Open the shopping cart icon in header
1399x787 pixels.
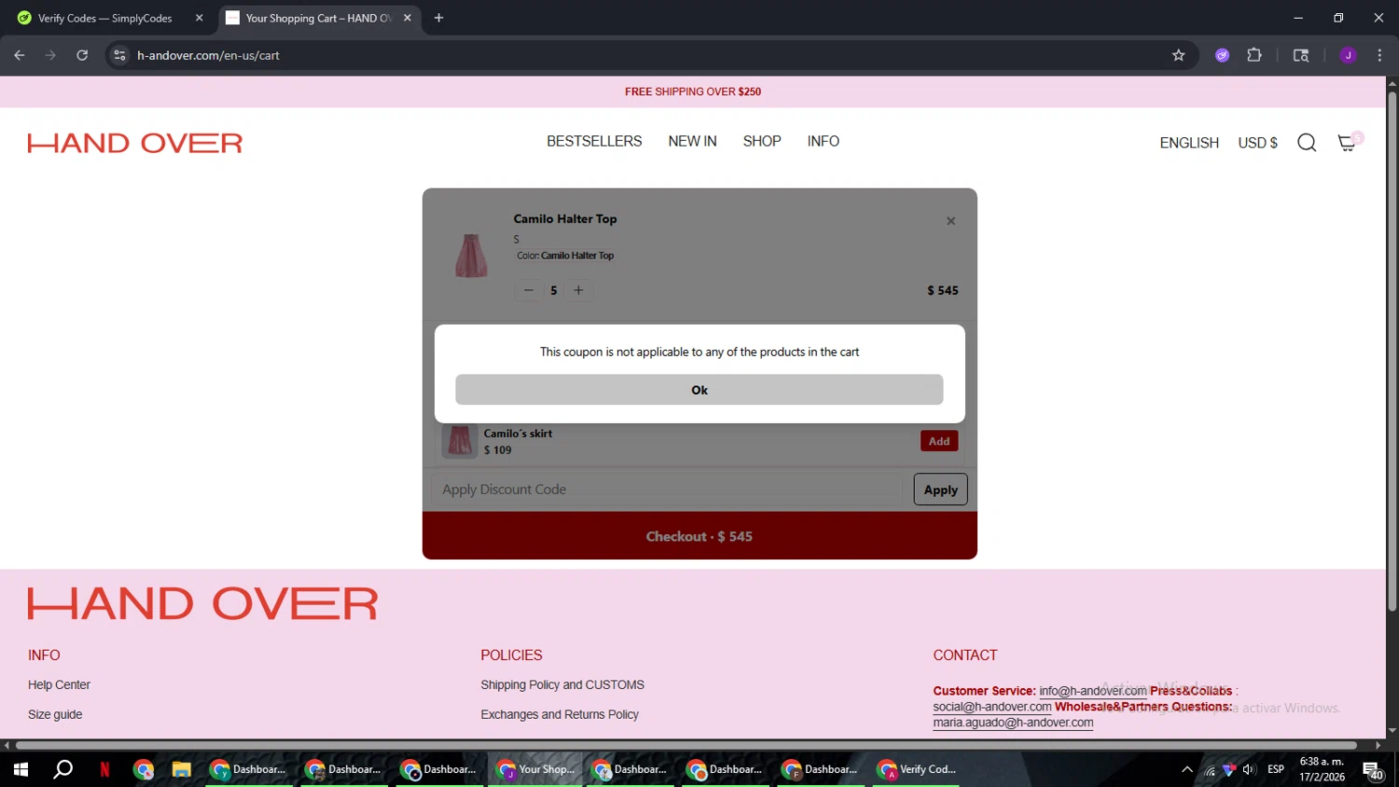(1347, 143)
